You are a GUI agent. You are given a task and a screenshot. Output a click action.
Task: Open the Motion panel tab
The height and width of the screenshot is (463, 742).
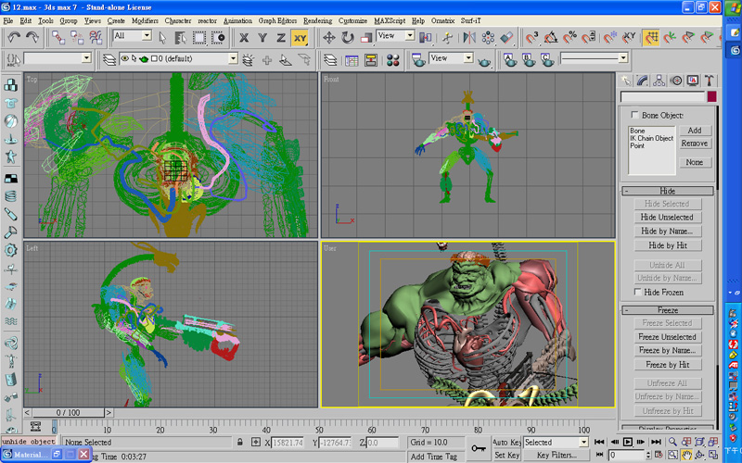coord(676,81)
